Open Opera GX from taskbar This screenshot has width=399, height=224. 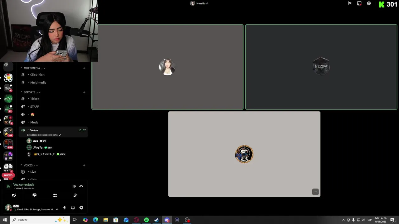pyautogui.click(x=136, y=220)
